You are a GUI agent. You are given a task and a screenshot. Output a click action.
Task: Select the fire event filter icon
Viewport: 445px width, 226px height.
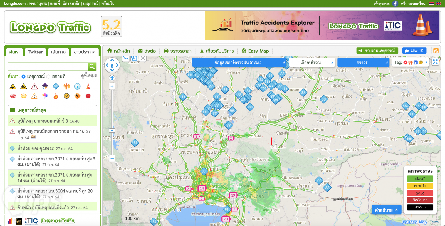[56, 96]
